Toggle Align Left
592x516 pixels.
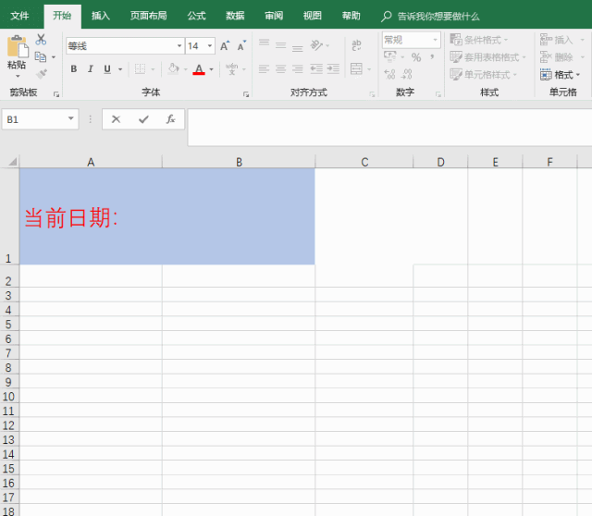pos(265,68)
